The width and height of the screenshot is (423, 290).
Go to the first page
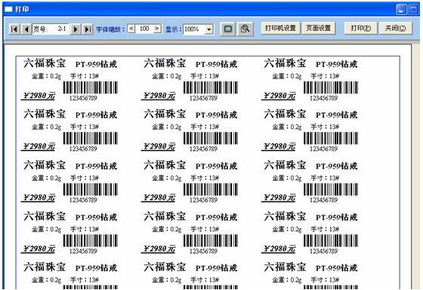[x=14, y=29]
